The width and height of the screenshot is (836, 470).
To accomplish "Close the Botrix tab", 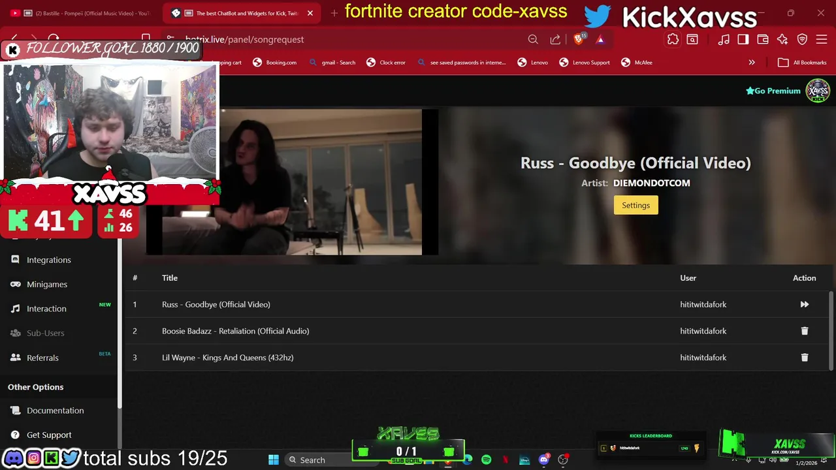I will [310, 13].
